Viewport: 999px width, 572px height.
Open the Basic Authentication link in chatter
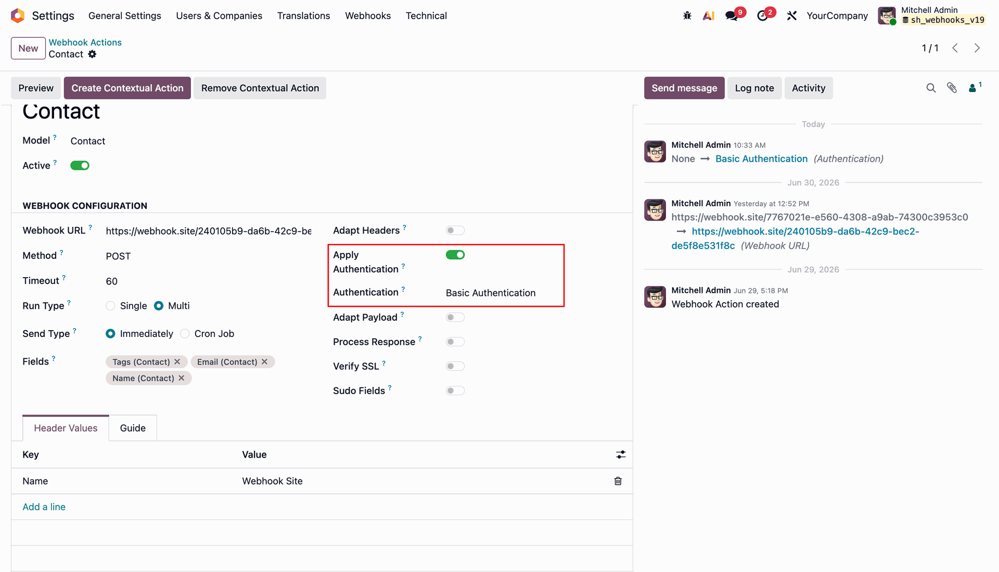pyautogui.click(x=761, y=159)
